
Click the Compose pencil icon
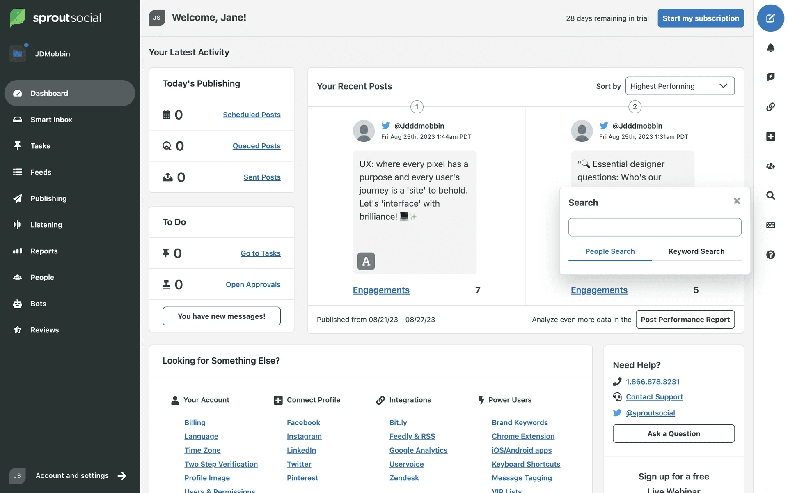click(x=770, y=18)
